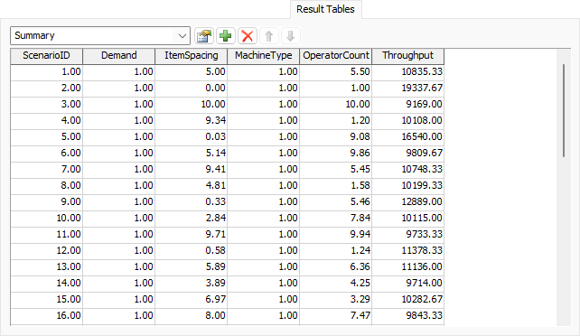Select OperatorCount cell 4.25
The height and width of the screenshot is (336, 580).
coord(336,283)
